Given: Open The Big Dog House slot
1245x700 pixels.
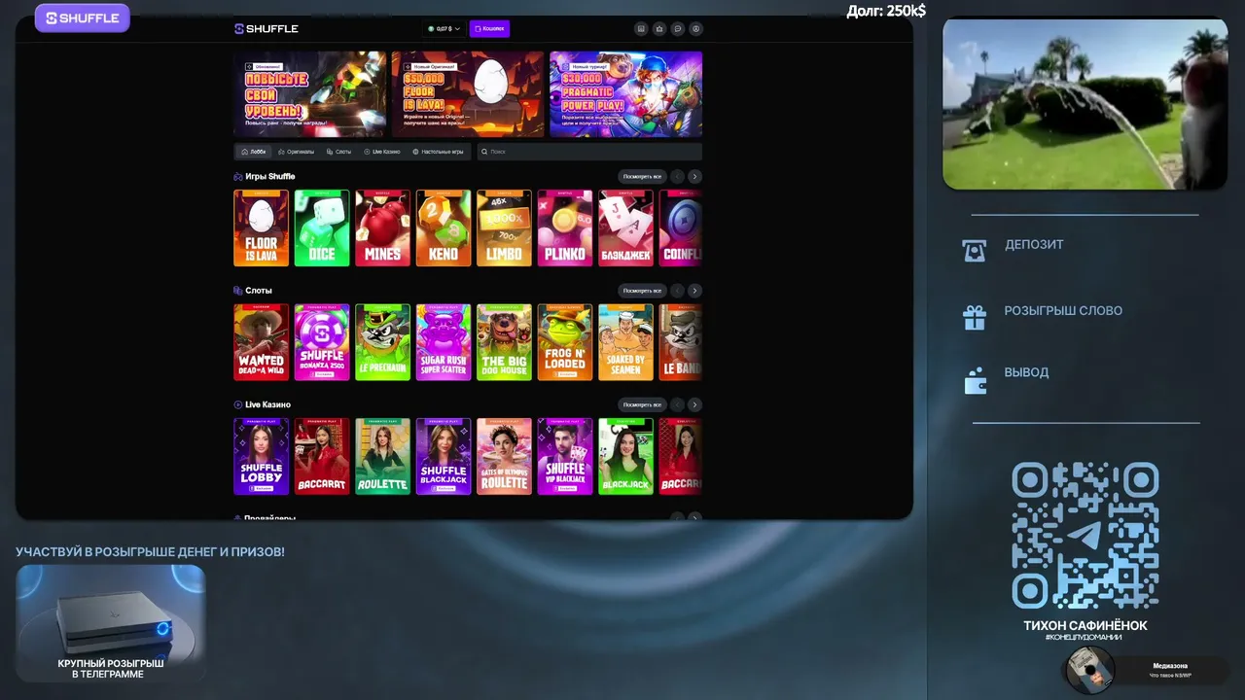Looking at the screenshot, I should click(x=504, y=342).
